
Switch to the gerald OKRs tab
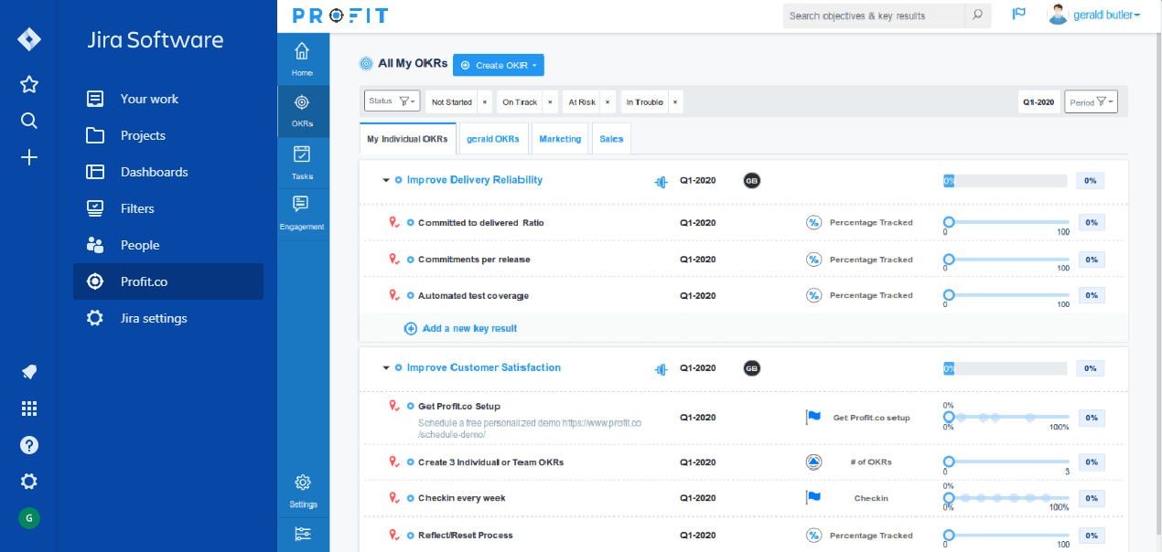tap(493, 139)
